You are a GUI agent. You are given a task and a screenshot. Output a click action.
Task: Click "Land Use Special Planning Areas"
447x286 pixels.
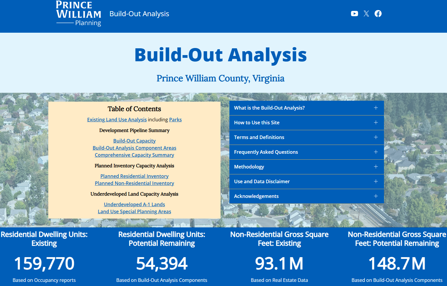134,211
